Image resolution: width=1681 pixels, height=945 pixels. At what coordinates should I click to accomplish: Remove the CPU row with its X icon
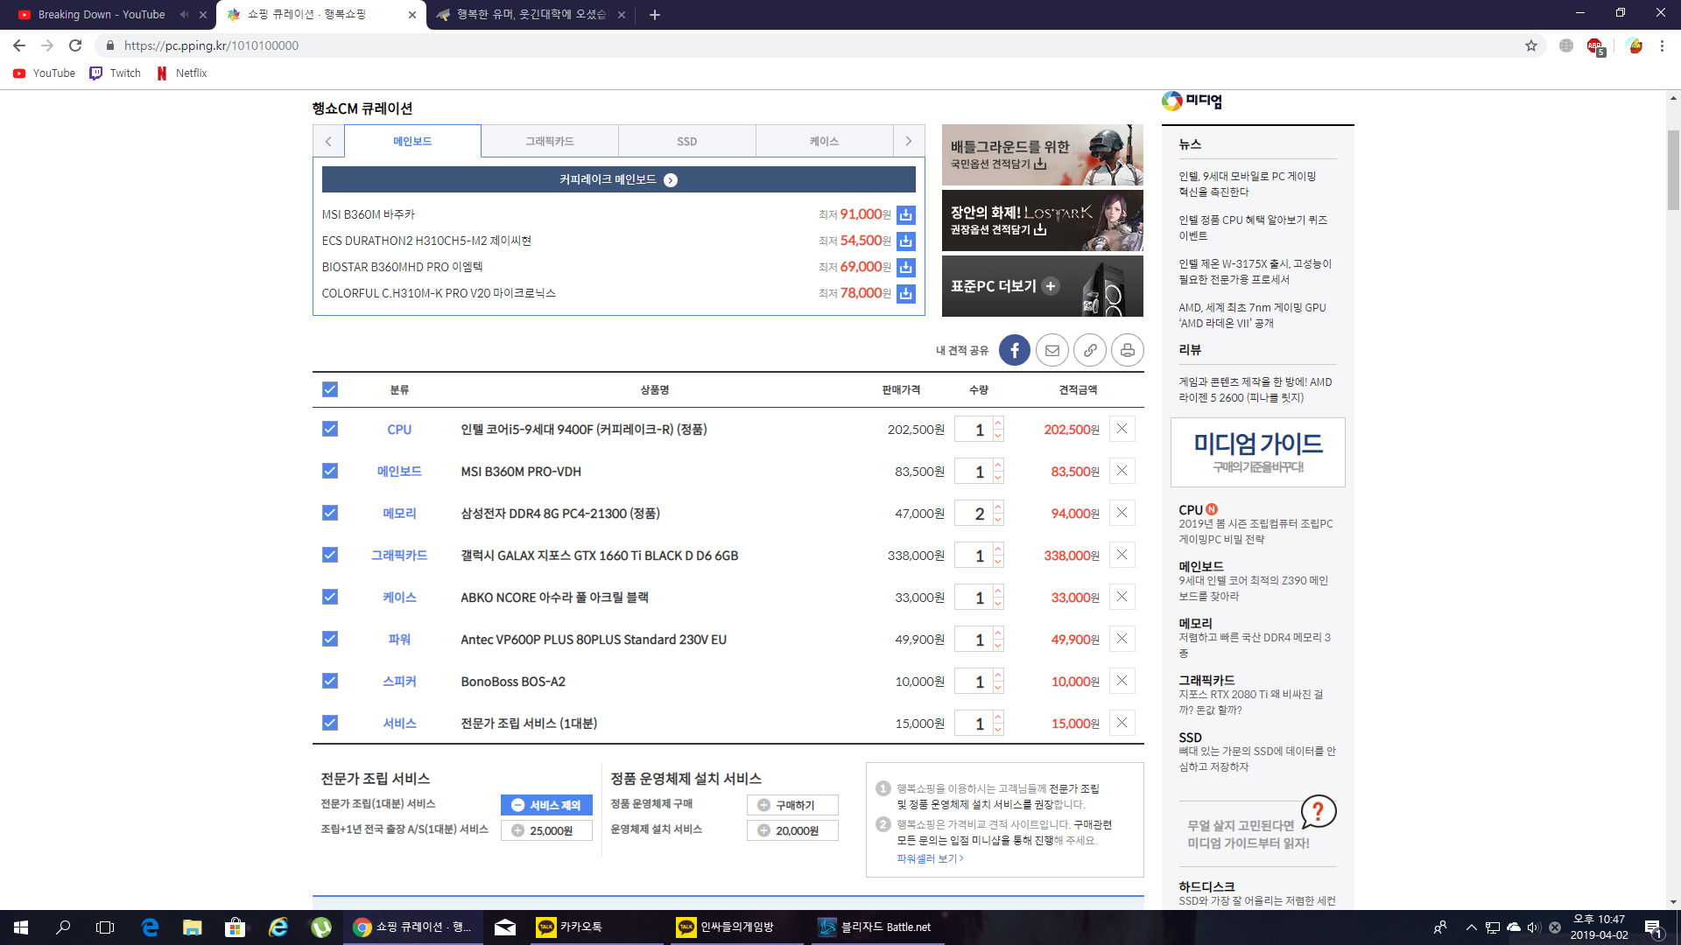[1122, 429]
